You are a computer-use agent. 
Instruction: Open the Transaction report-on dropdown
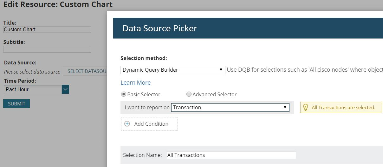(x=230, y=107)
